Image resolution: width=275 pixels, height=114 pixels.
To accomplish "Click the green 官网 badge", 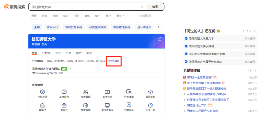I will coord(64,69).
